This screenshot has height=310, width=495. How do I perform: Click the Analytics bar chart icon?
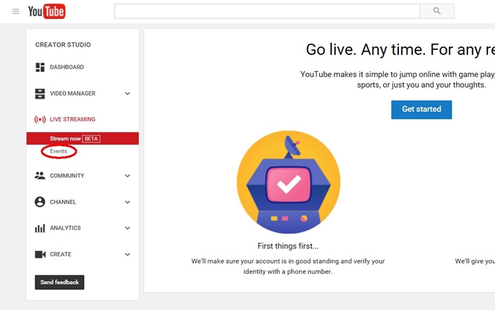pyautogui.click(x=40, y=228)
